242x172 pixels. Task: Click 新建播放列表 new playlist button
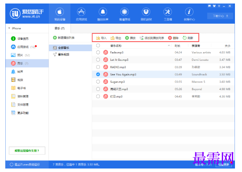(64, 38)
